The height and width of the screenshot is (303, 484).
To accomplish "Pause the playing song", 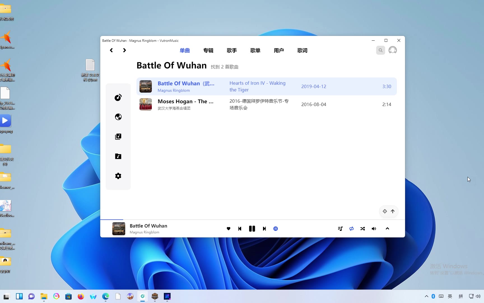I will pyautogui.click(x=252, y=229).
